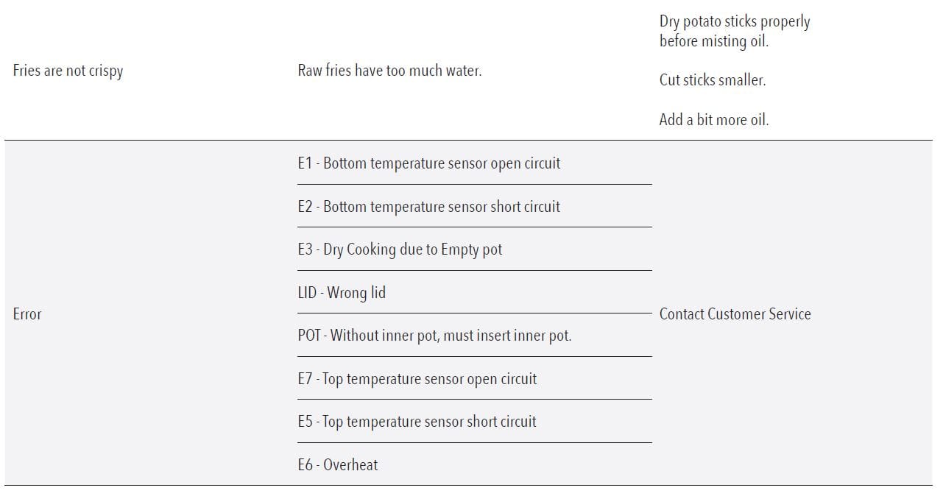Click the 'LID - Wrong lid' entry

pyautogui.click(x=342, y=293)
